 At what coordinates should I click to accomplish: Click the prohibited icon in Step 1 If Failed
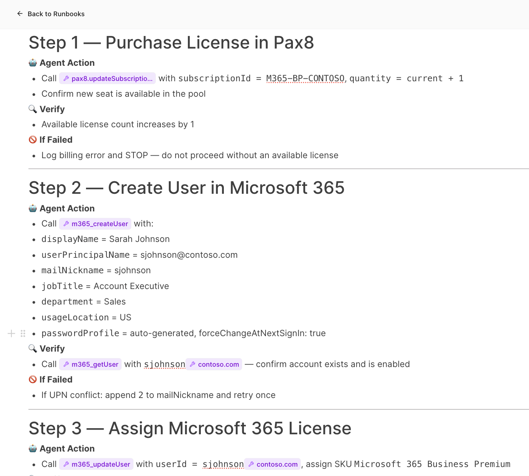pyautogui.click(x=33, y=139)
